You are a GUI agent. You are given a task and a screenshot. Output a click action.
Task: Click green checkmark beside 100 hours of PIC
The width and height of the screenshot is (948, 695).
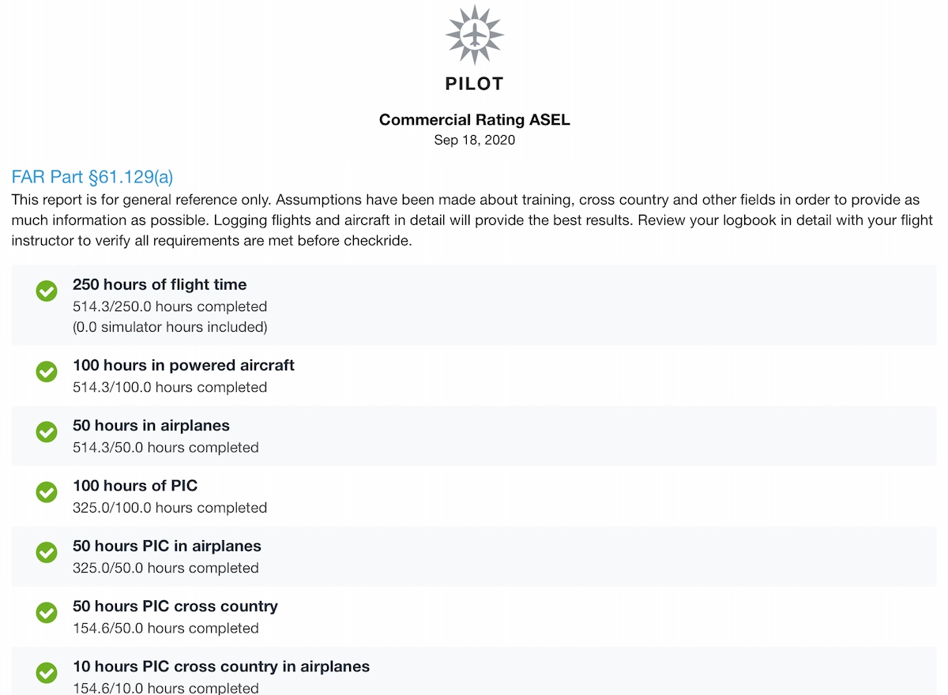click(x=47, y=492)
